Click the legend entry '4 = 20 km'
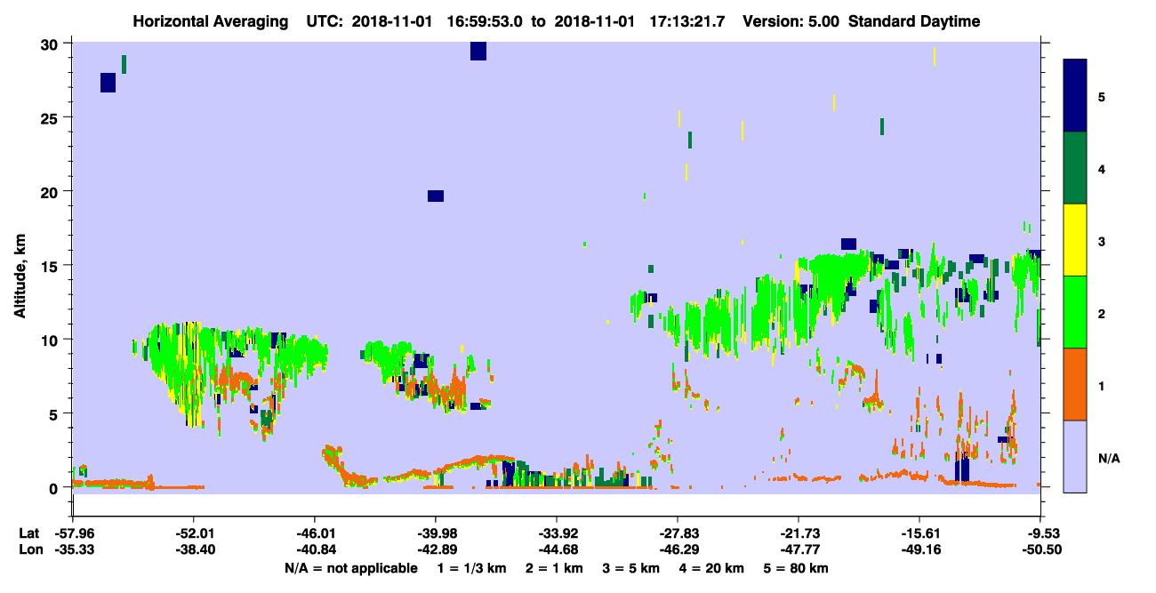 click(x=714, y=568)
